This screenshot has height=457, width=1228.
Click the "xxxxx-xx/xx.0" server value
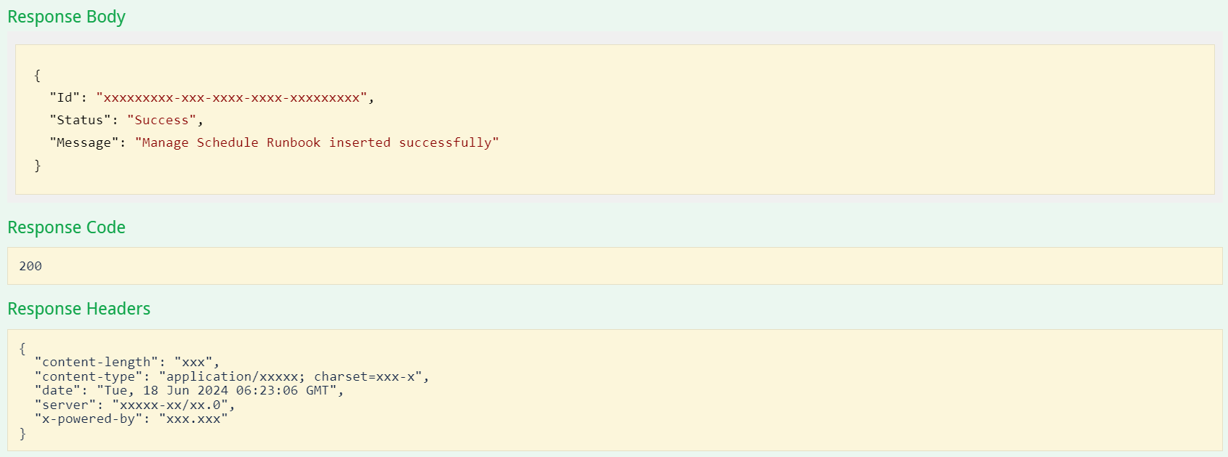click(170, 405)
